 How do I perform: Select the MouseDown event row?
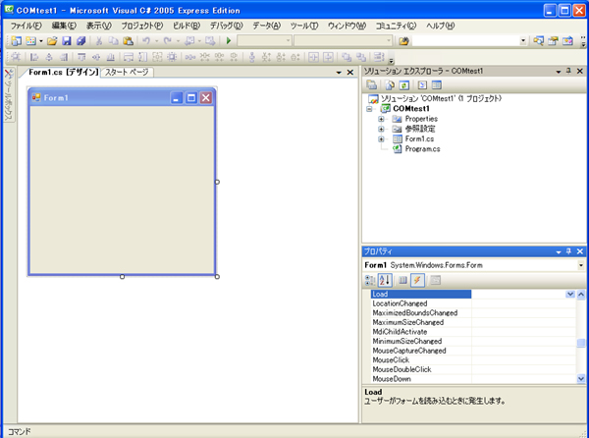[473, 379]
